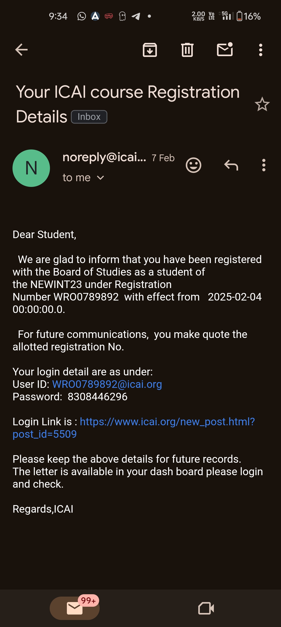Tap the battery indicator showing 16%
The image size is (281, 627).
tap(248, 16)
